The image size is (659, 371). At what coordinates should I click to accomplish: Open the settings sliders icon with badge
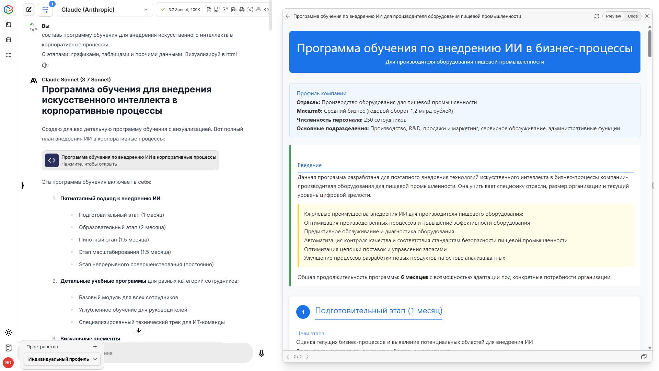[x=45, y=10]
